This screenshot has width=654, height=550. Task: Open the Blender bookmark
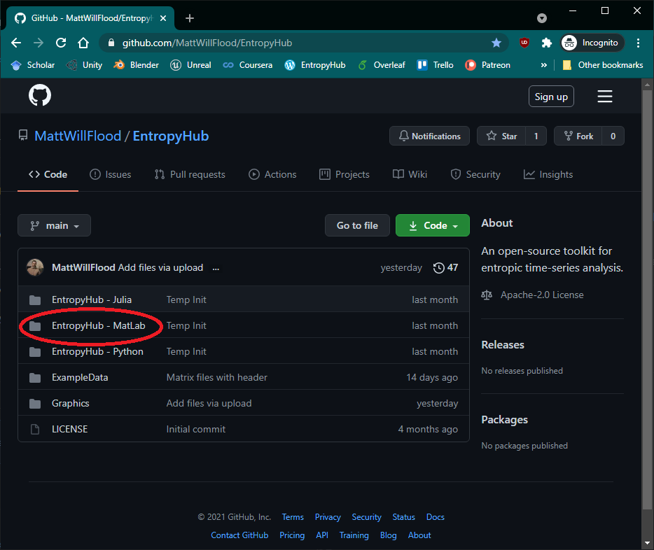click(x=137, y=65)
